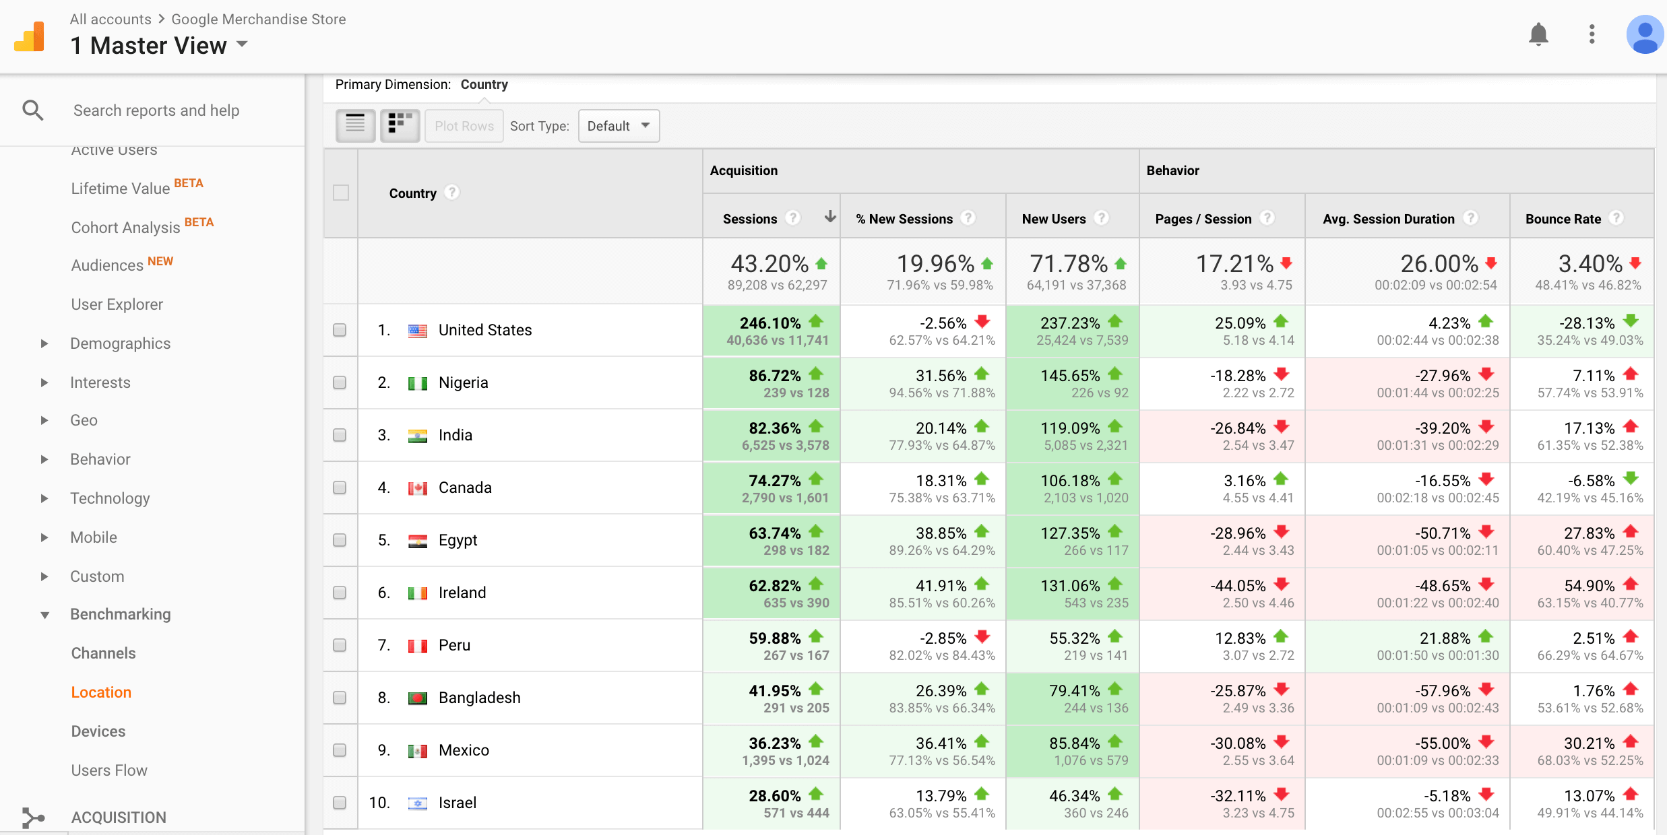Check the Israel row checkbox
1667x835 pixels.
340,803
